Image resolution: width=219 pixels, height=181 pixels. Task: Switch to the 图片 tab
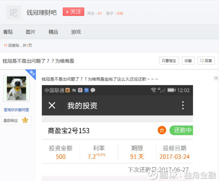click(x=31, y=32)
